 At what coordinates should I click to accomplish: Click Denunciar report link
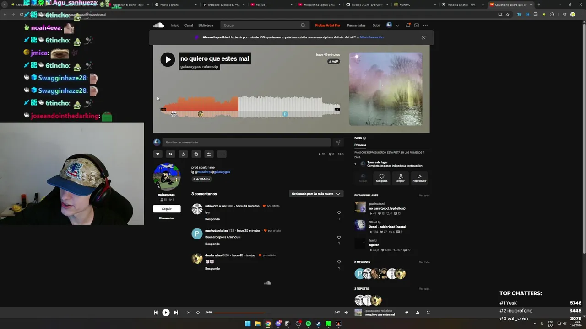(x=167, y=218)
